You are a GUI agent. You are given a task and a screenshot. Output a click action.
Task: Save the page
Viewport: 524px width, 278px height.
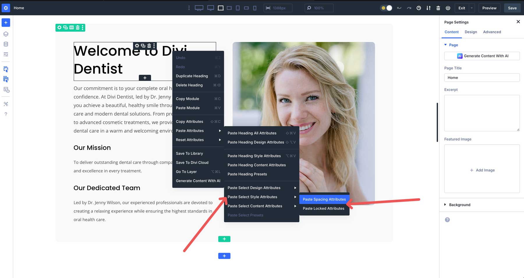(512, 8)
